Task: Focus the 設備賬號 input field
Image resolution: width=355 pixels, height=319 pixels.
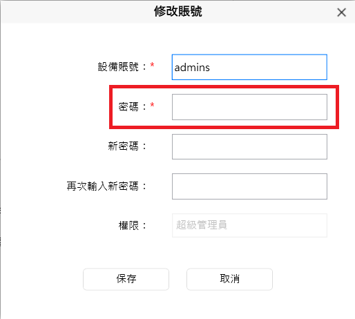Action: (x=249, y=67)
